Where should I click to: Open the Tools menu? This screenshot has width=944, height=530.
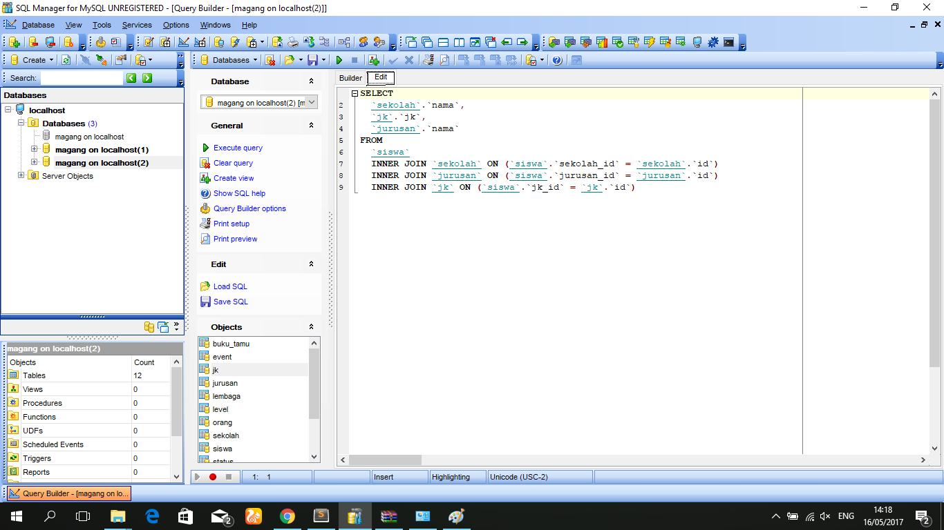point(102,25)
